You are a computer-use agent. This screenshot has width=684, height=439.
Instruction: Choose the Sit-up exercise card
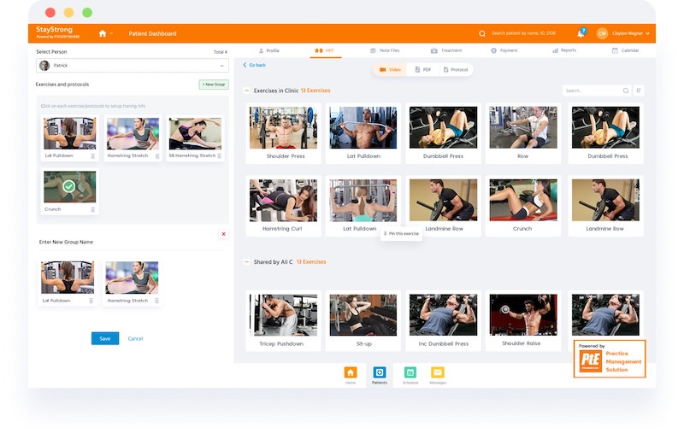(363, 321)
